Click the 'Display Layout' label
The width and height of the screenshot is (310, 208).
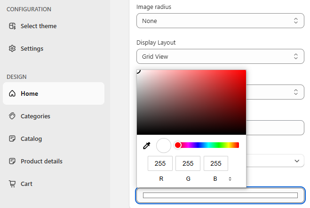[156, 42]
